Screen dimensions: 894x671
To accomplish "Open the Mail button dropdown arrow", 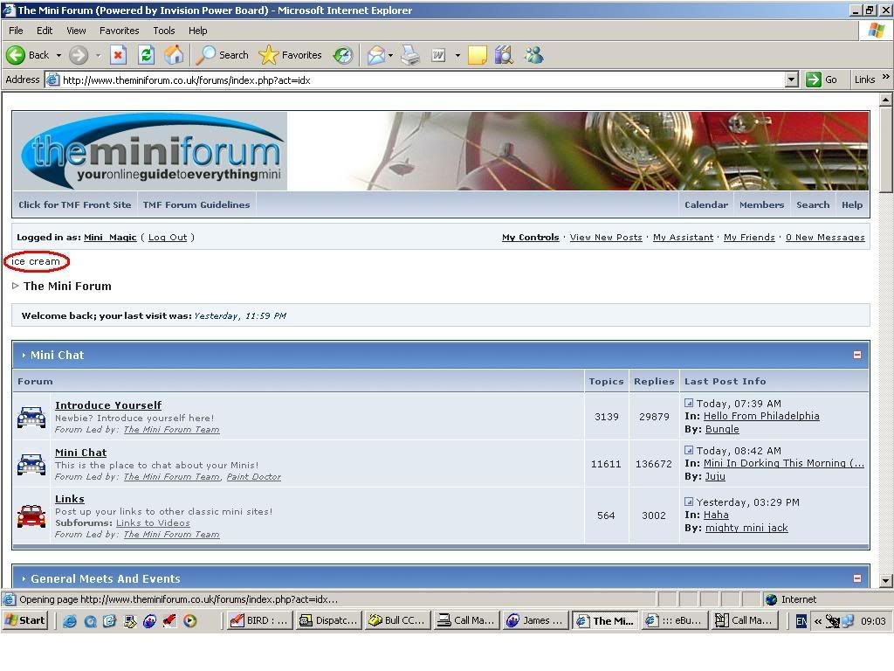I will point(390,55).
